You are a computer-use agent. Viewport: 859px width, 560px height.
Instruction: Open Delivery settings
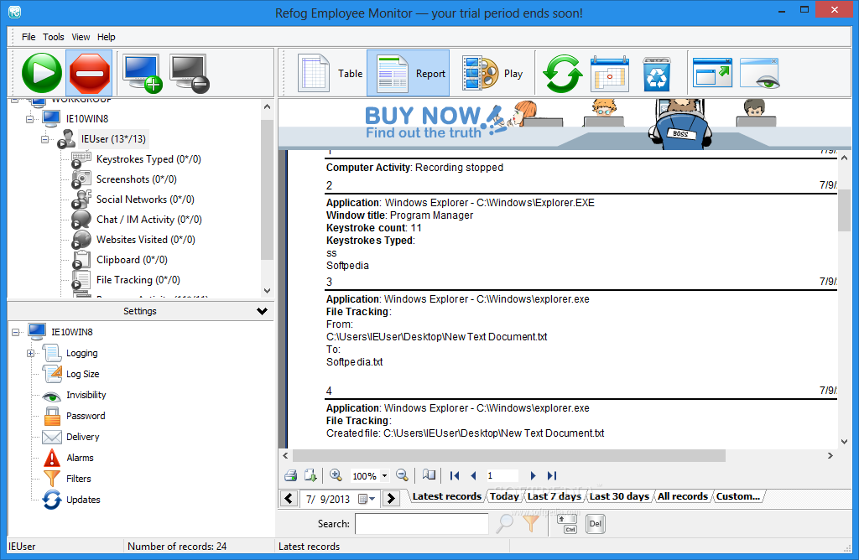pos(83,437)
